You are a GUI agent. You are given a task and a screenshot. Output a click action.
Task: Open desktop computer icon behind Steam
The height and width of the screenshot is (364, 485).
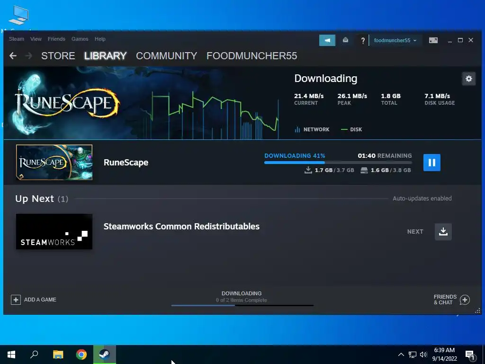point(18,16)
